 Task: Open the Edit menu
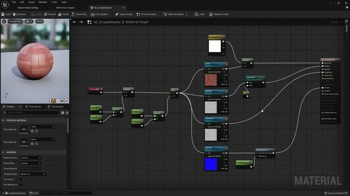(x=22, y=2)
